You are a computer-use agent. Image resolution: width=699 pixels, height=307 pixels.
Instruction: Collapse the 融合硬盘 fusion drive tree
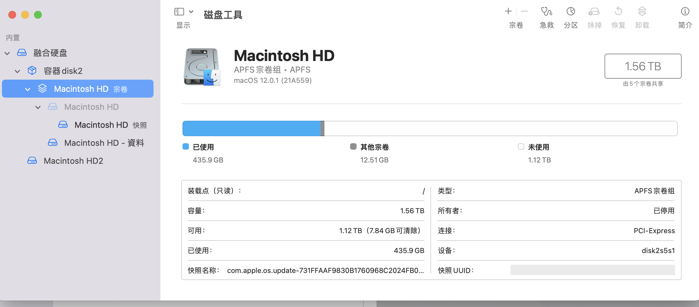tap(7, 53)
